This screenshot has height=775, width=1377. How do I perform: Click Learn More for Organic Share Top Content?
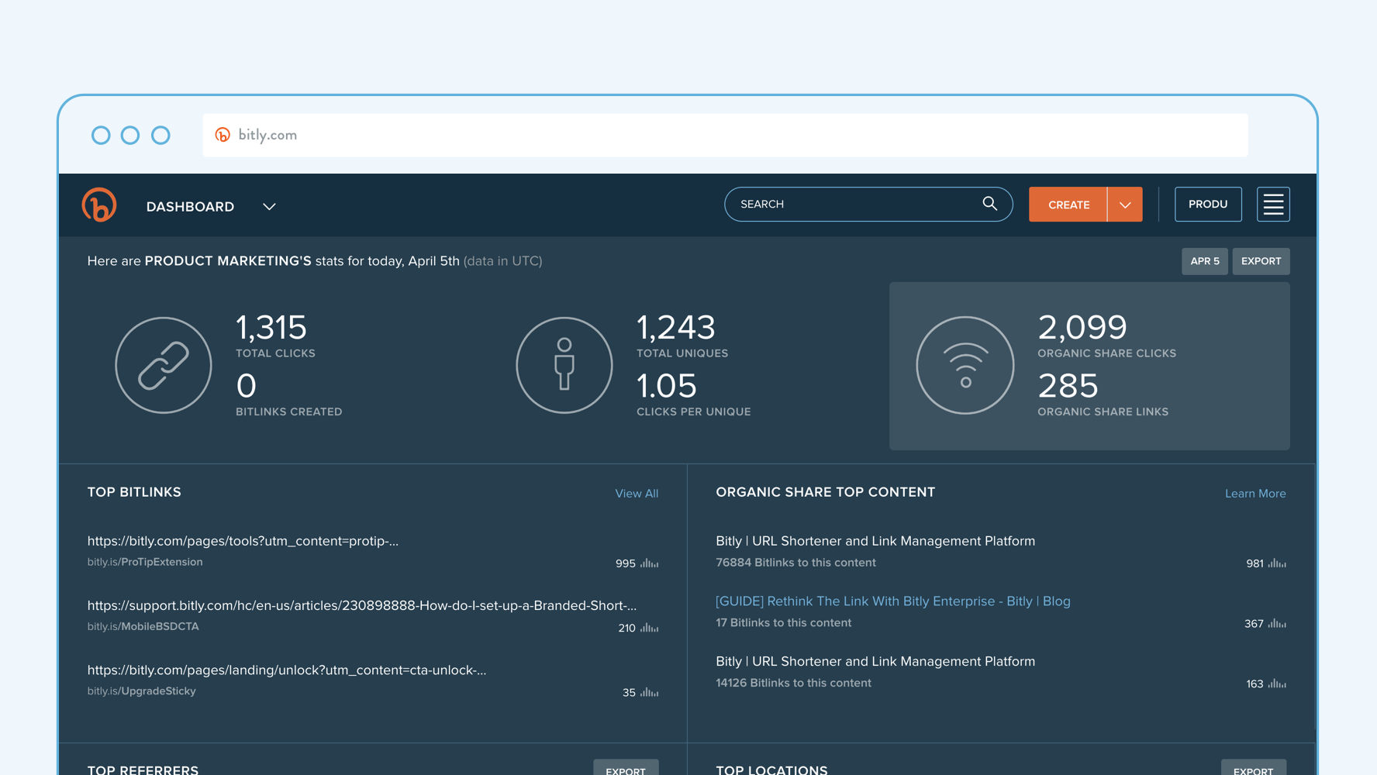1255,494
